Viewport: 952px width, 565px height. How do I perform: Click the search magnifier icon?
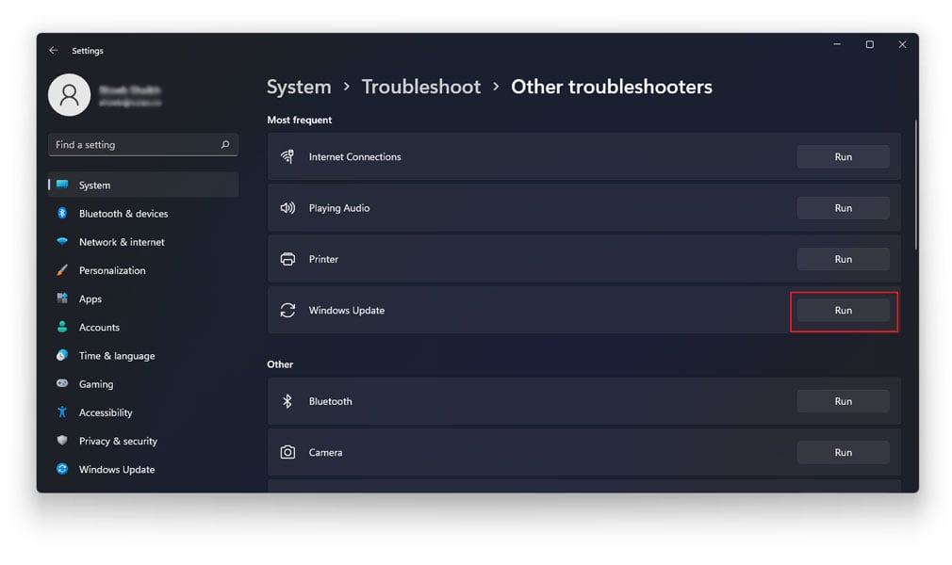225,144
